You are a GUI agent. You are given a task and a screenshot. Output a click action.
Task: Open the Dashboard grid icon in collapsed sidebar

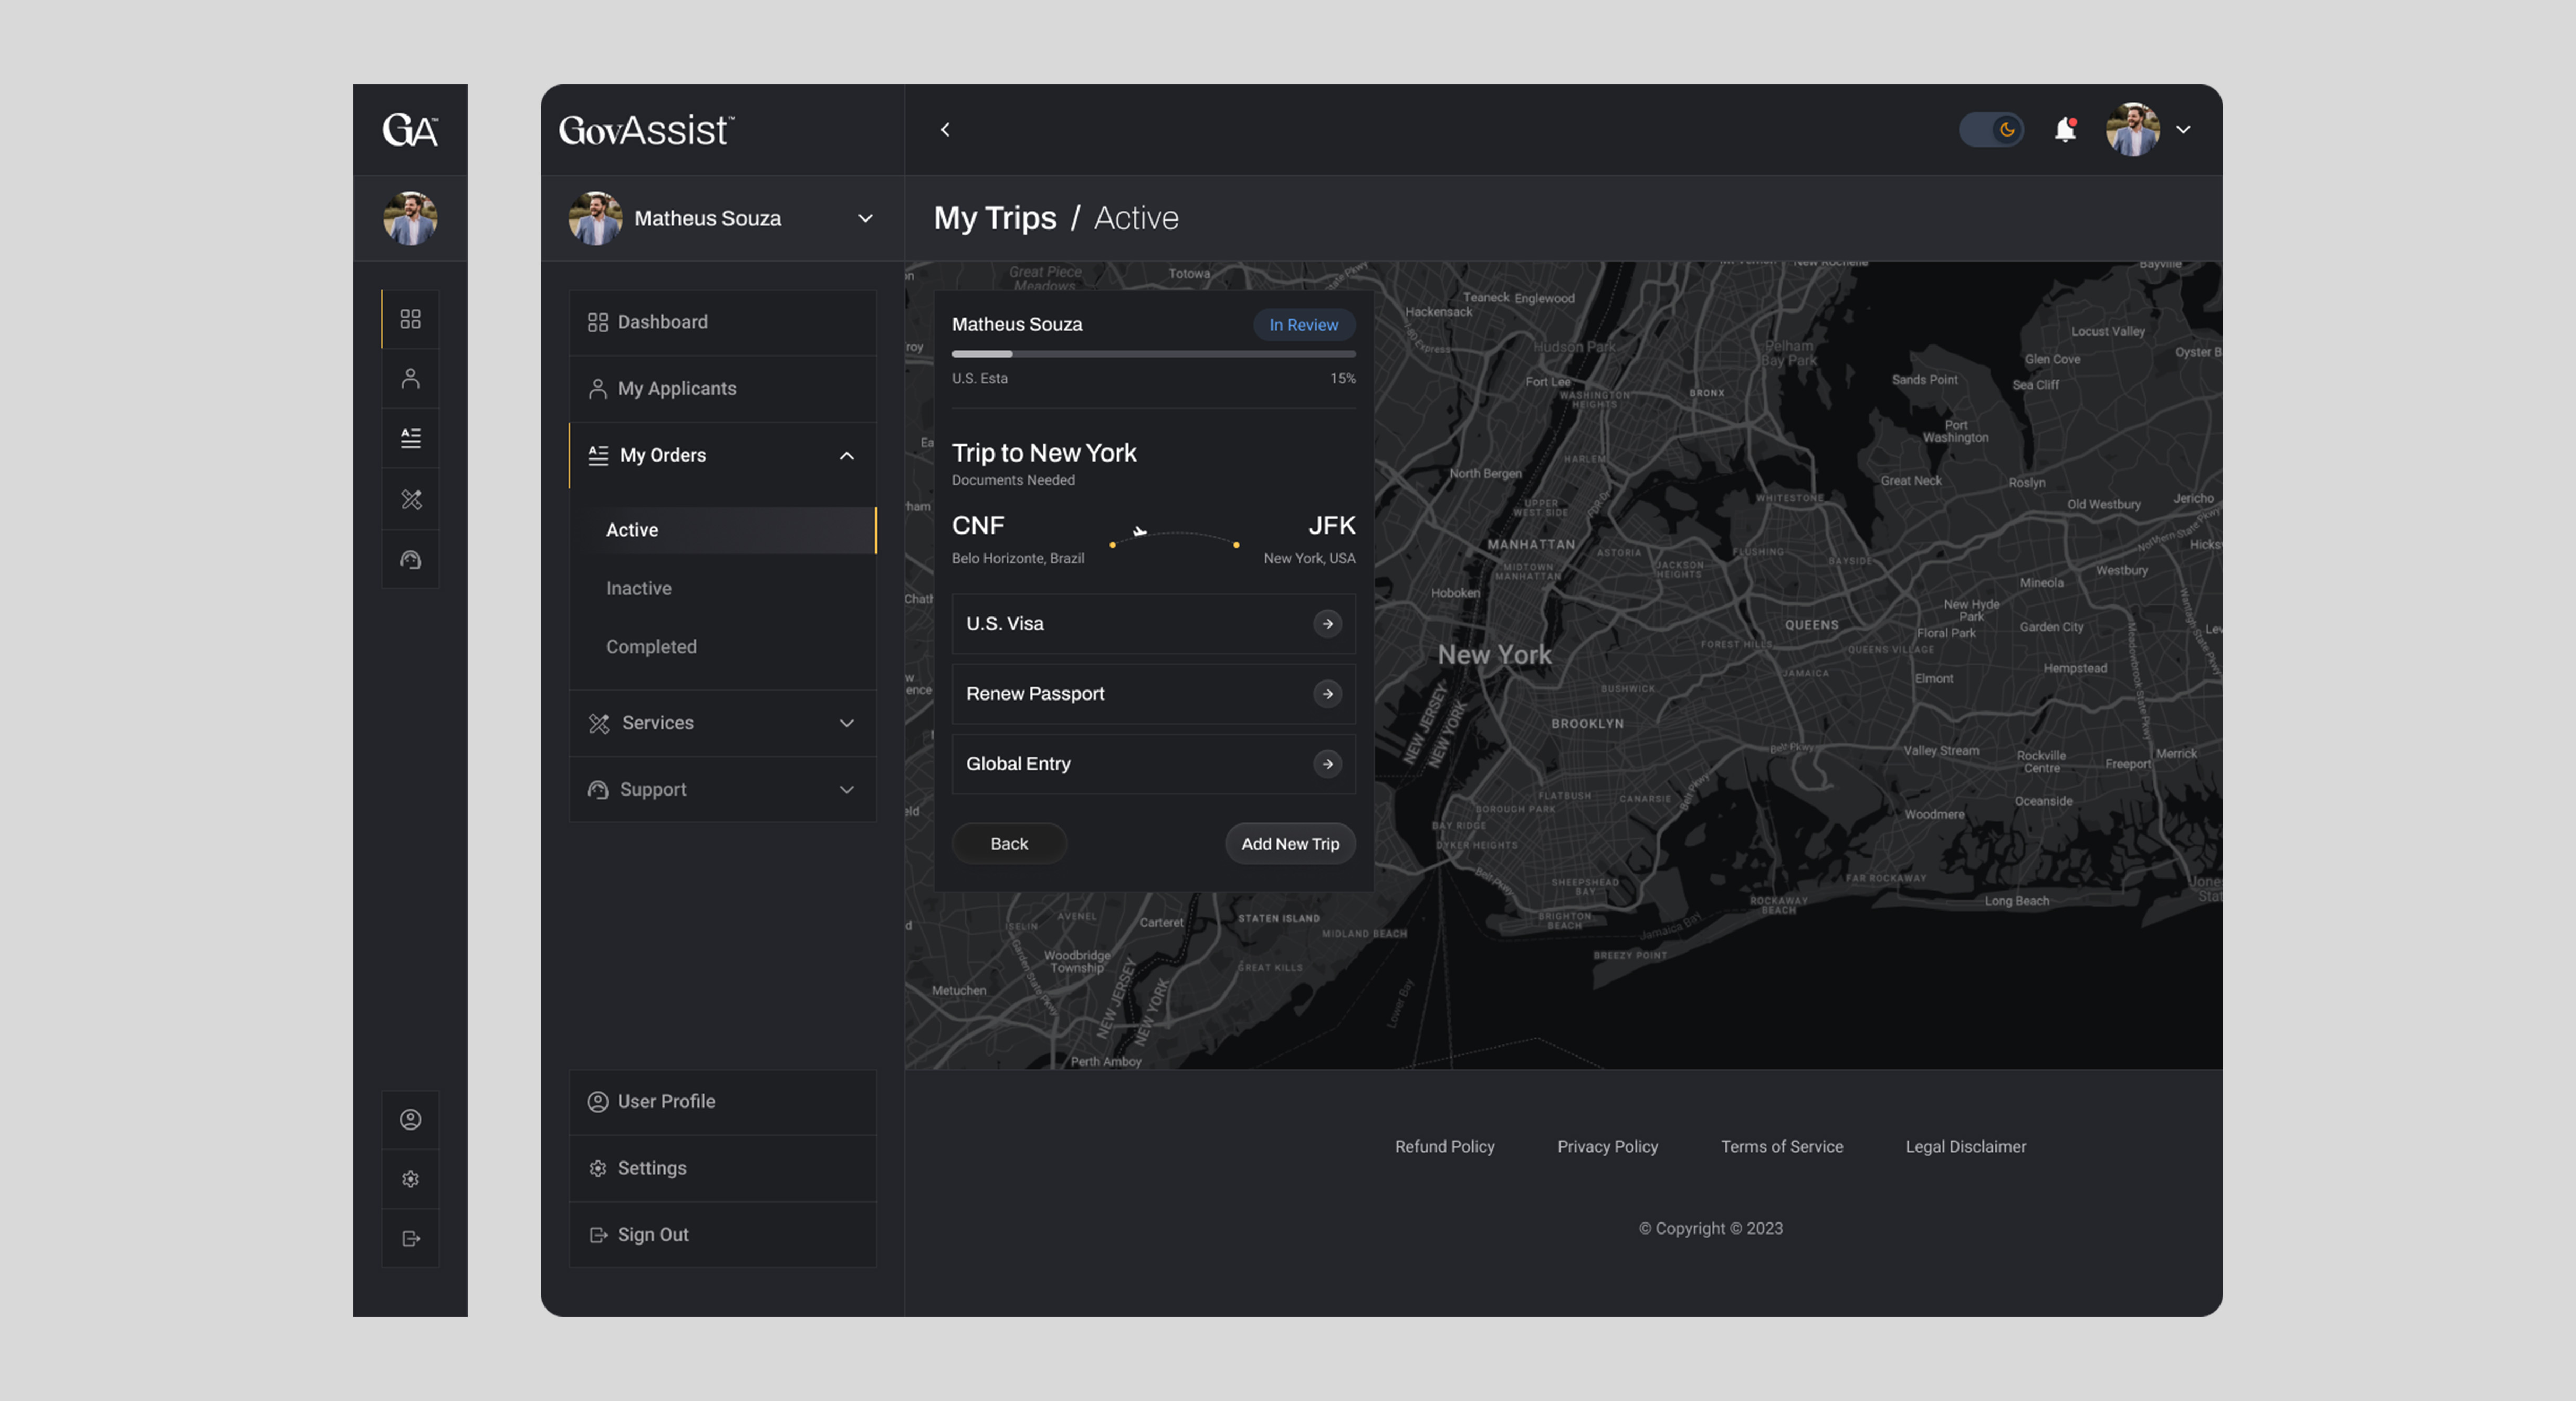pos(410,319)
